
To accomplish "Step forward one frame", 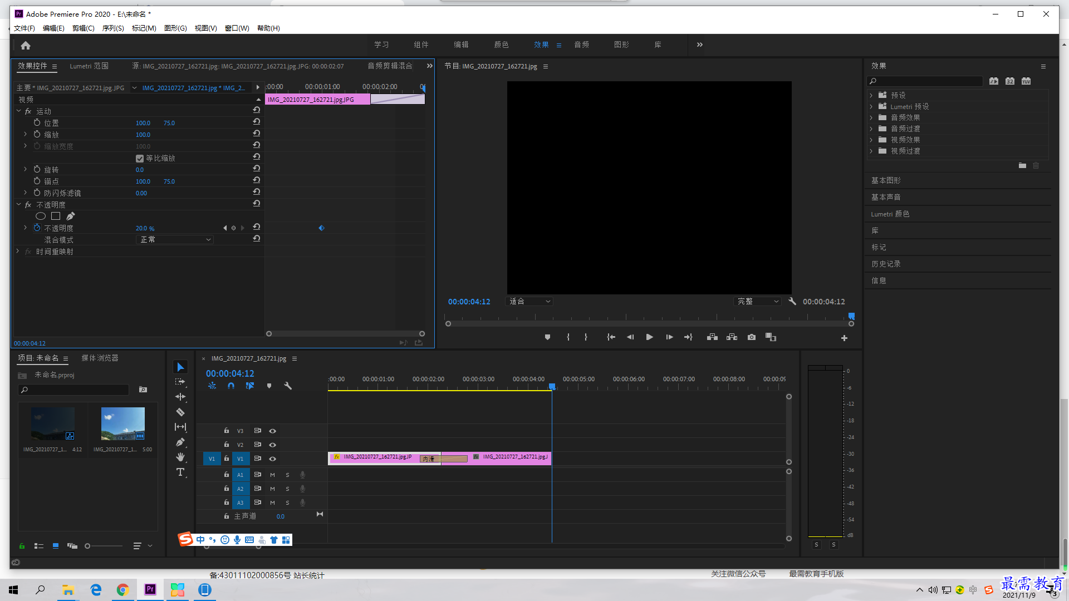I will [x=669, y=337].
